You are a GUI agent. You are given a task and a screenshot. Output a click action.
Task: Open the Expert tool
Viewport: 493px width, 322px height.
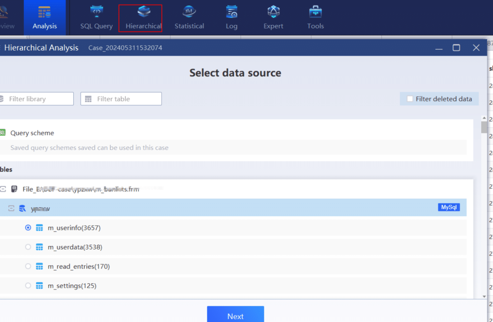273,18
